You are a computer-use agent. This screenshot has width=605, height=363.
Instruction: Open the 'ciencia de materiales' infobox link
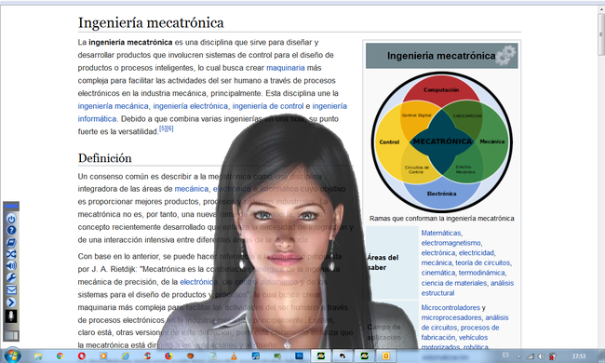454,283
